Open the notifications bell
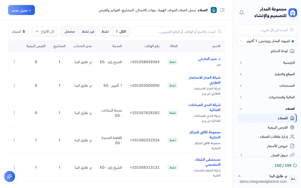301x188 pixels. (x=242, y=13)
